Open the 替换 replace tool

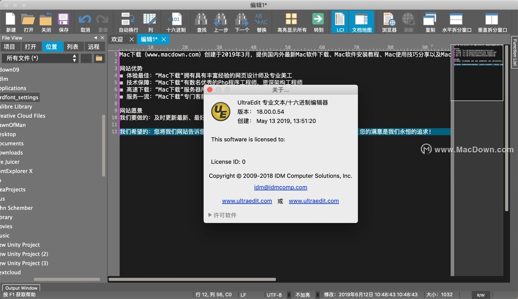[x=261, y=22]
